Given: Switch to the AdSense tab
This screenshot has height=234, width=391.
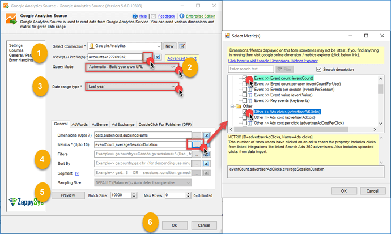Looking at the screenshot, I should [x=100, y=124].
